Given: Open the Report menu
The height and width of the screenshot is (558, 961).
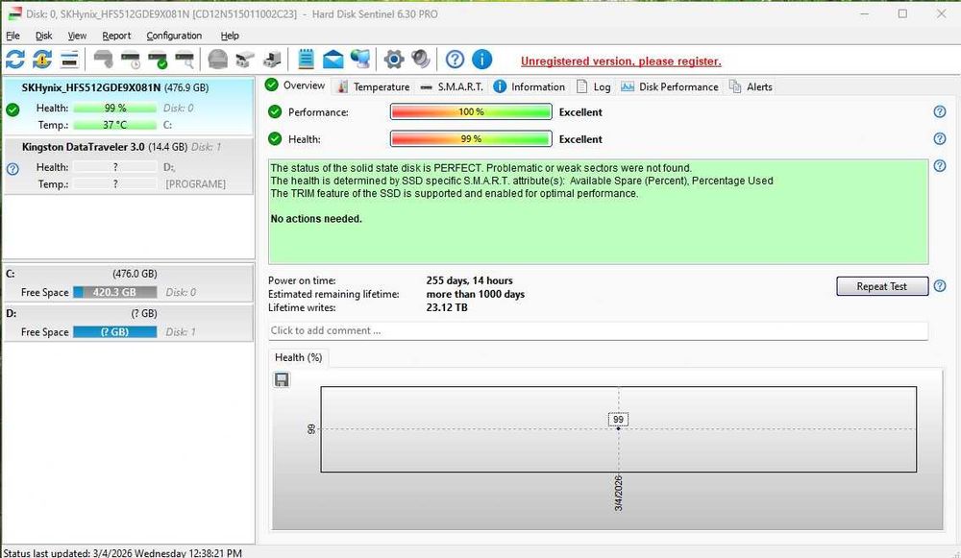Looking at the screenshot, I should (x=116, y=36).
